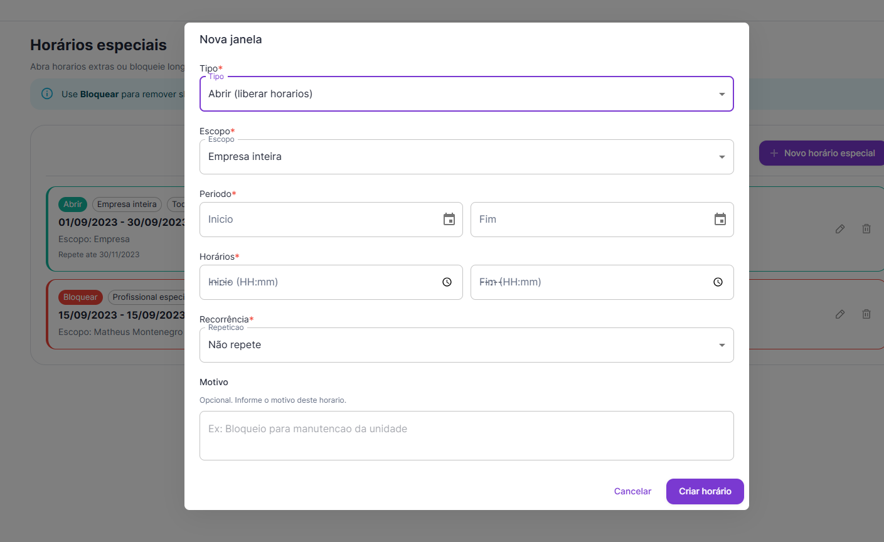Click the Escopo: Matheus Montenegro text

click(x=120, y=332)
